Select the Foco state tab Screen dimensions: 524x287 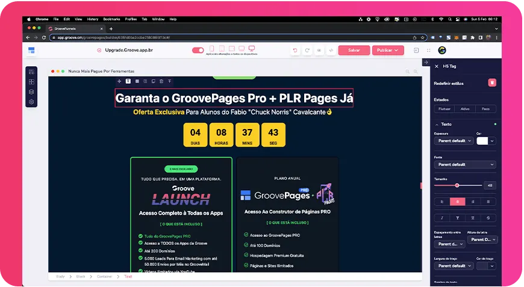(x=485, y=109)
